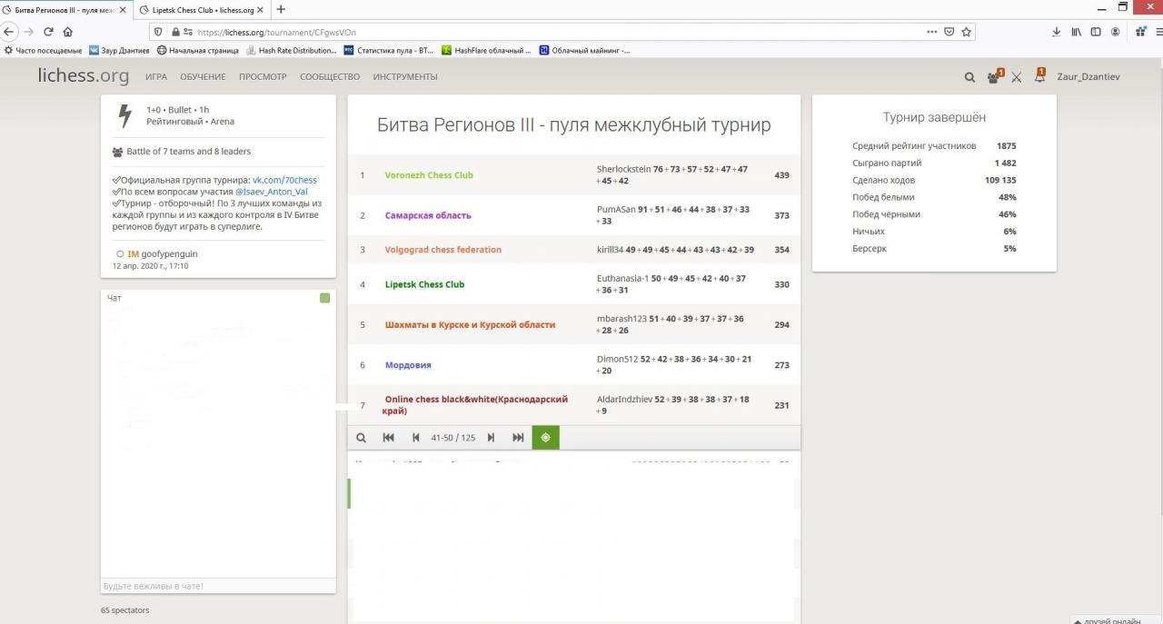Viewport: 1163px width, 624px height.
Task: Reload the current page
Action: pyautogui.click(x=48, y=31)
